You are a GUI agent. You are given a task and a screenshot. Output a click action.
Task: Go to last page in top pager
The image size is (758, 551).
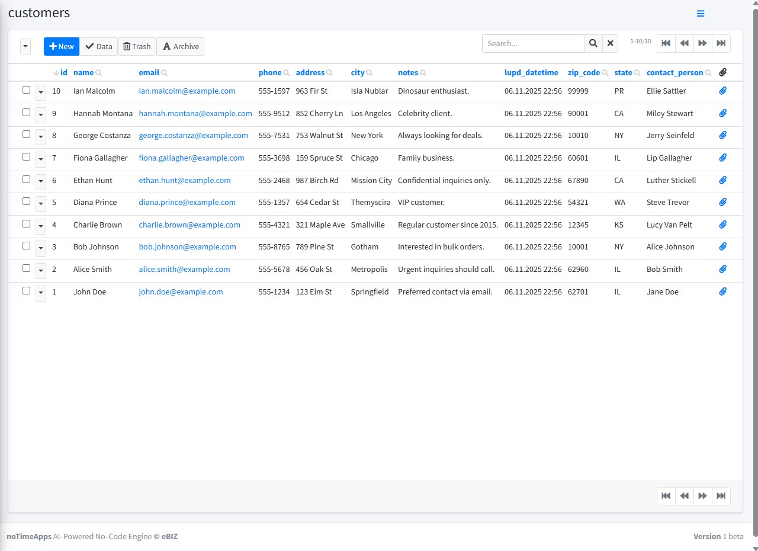click(721, 43)
